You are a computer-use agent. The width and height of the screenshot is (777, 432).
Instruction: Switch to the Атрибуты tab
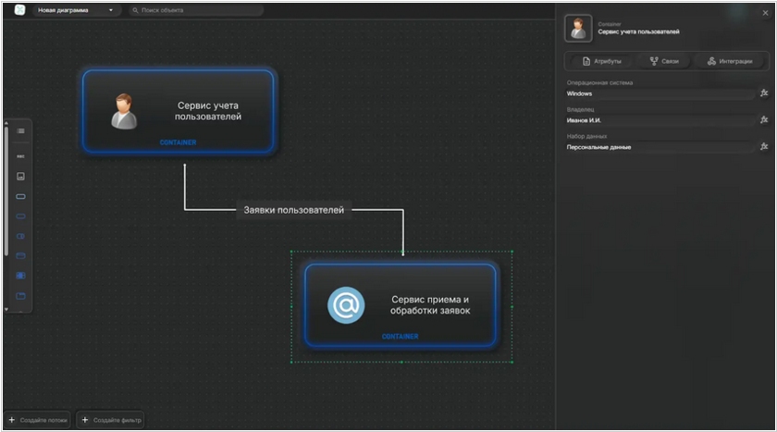[x=601, y=61]
